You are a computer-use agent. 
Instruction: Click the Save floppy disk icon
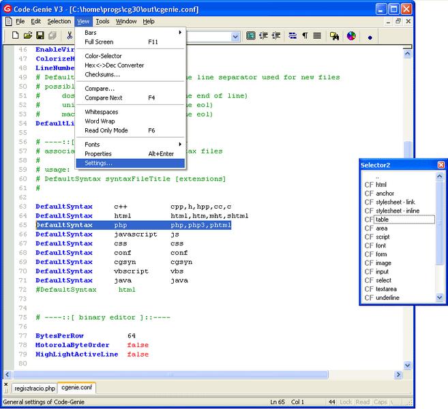click(x=40, y=35)
